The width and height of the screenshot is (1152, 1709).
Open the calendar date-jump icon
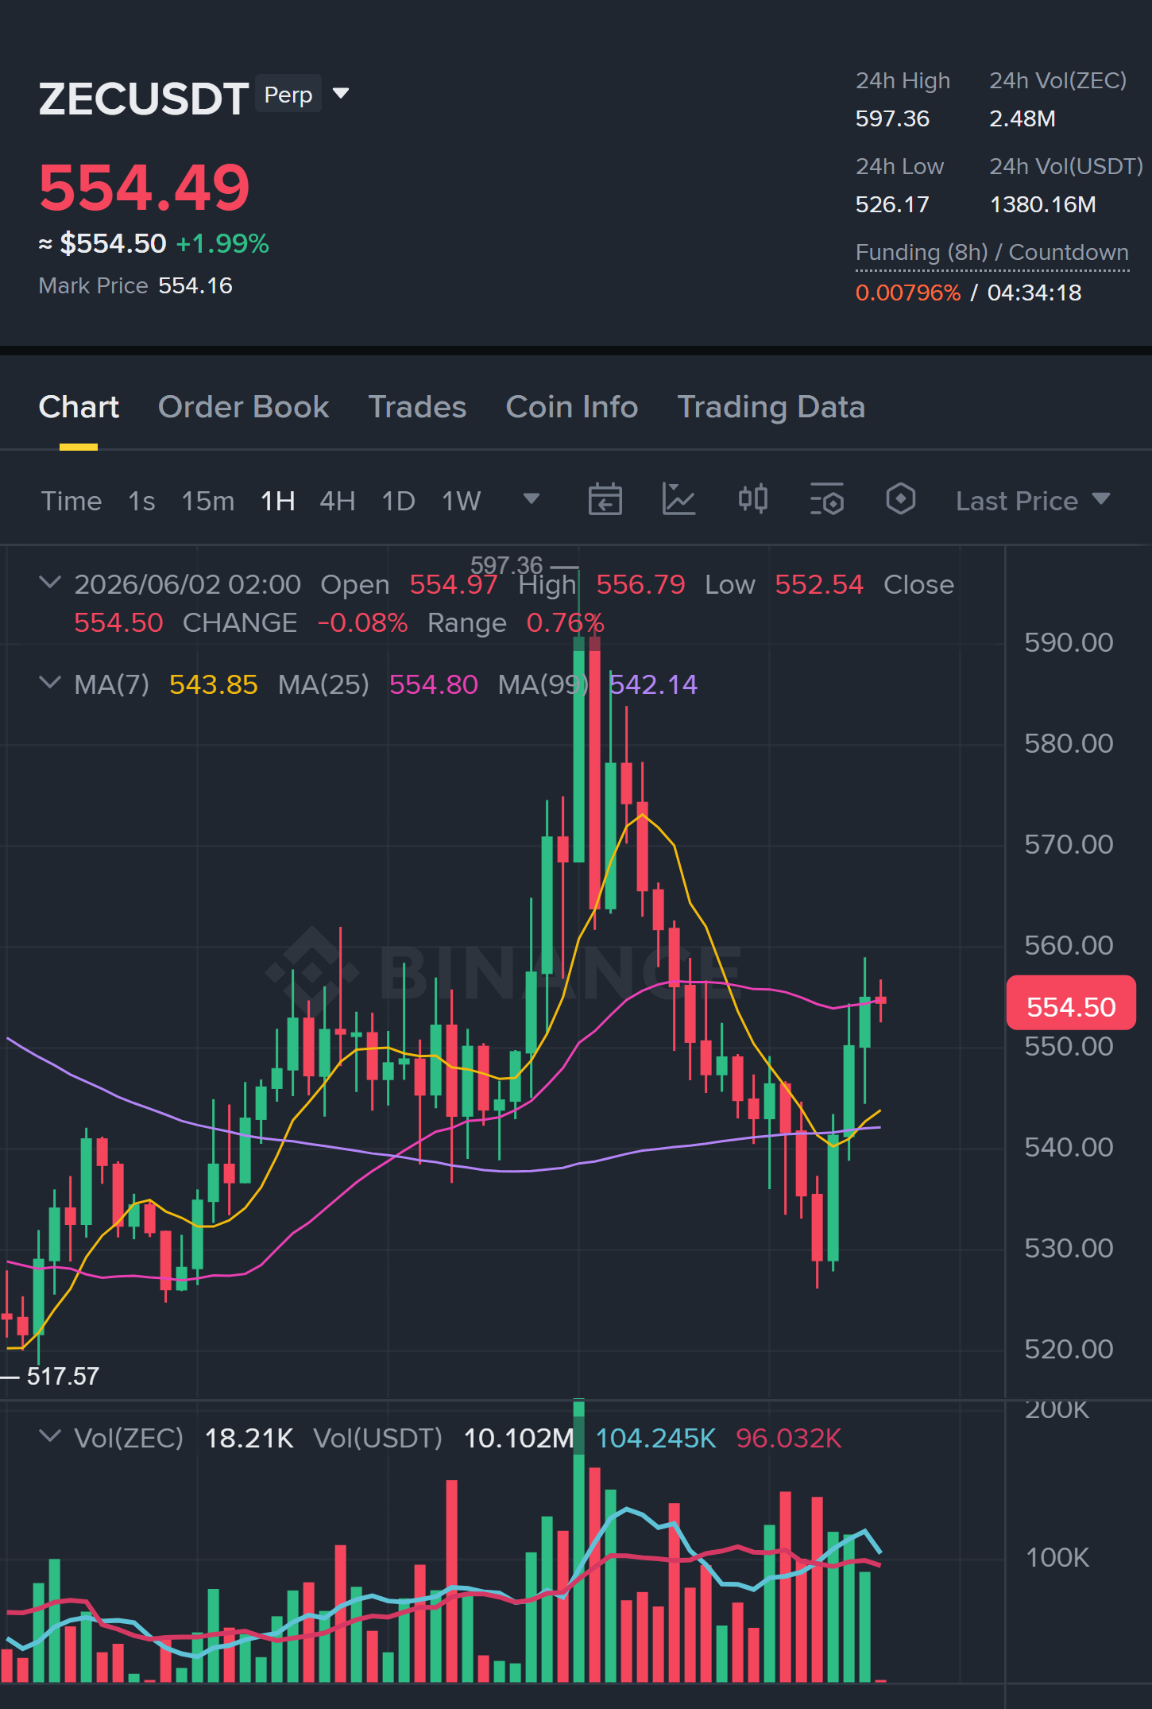pyautogui.click(x=605, y=500)
